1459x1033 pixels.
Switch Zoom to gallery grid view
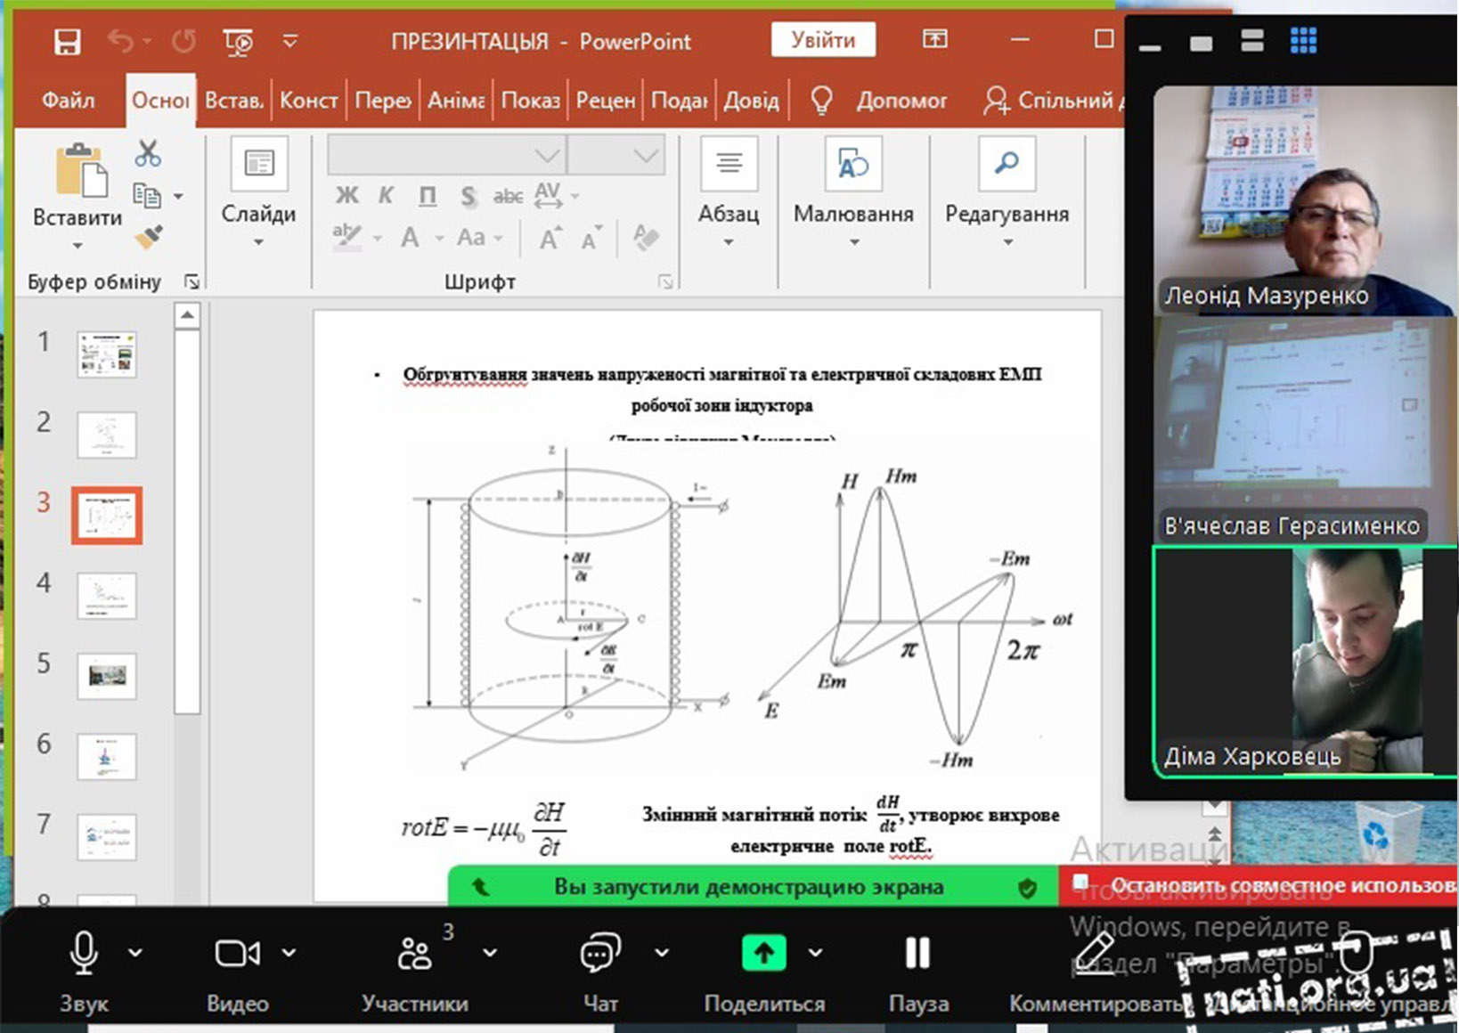coord(1303,40)
